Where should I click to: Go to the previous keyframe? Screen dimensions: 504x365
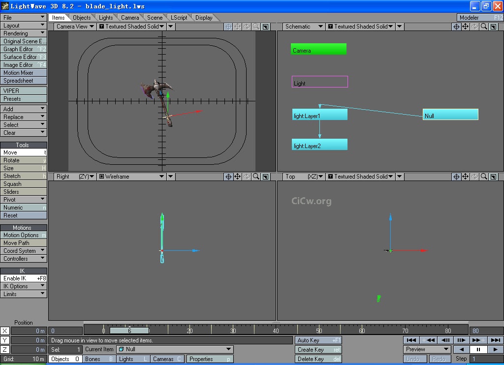(x=428, y=340)
